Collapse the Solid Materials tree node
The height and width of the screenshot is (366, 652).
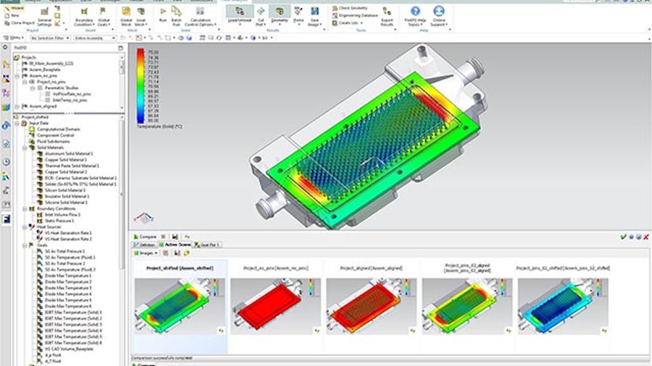[x=23, y=148]
